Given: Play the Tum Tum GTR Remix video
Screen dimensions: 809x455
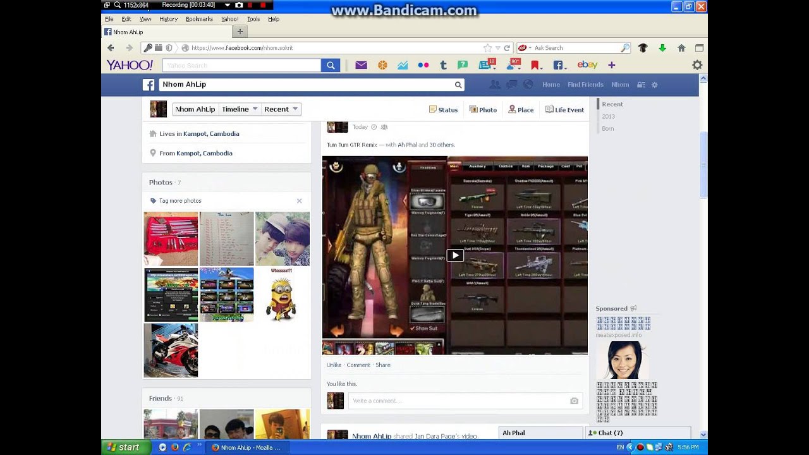Looking at the screenshot, I should coord(455,255).
